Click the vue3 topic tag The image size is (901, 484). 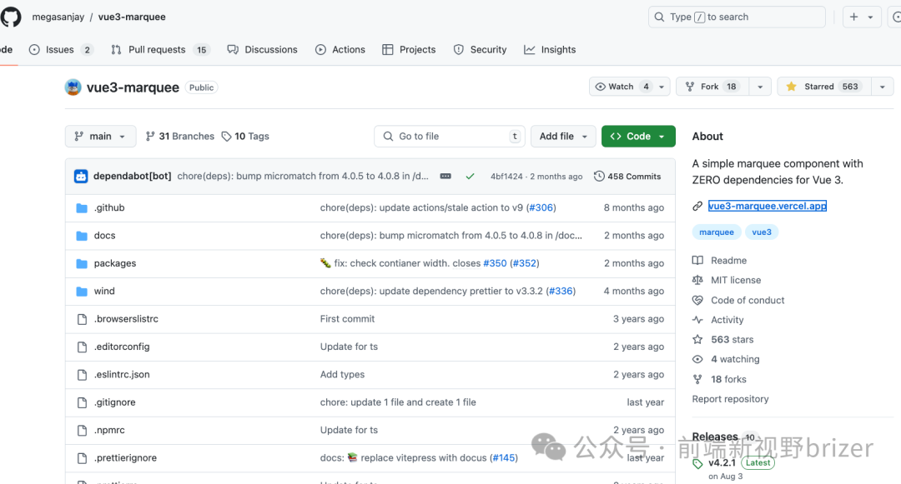click(x=762, y=232)
